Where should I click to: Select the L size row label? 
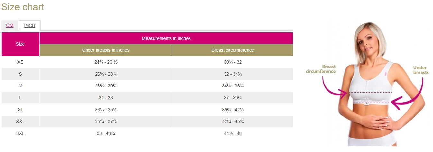20,98
